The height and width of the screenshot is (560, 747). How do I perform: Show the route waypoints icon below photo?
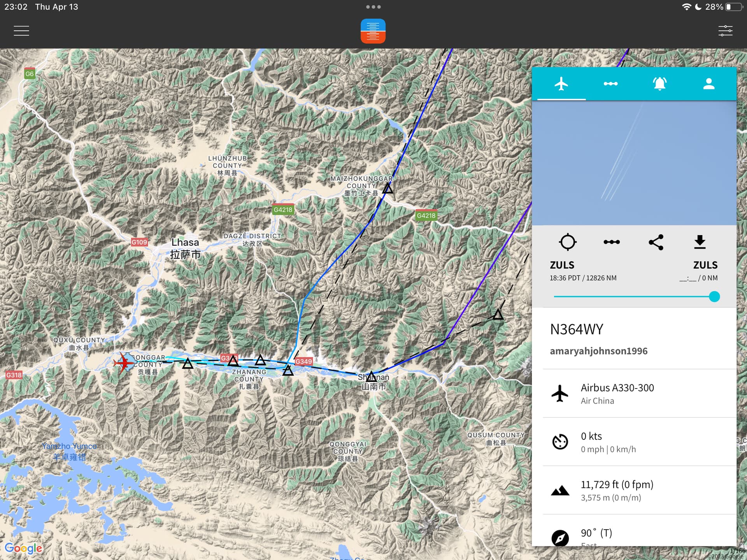point(612,242)
